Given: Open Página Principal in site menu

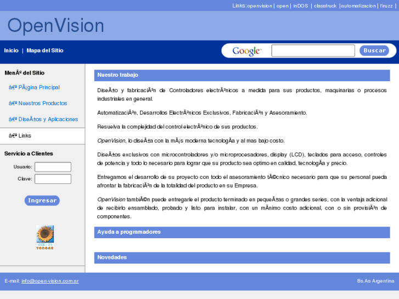Looking at the screenshot, I should (34, 87).
